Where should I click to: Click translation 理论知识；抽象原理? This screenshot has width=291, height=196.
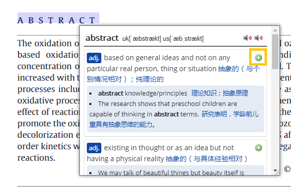[x=220, y=93]
